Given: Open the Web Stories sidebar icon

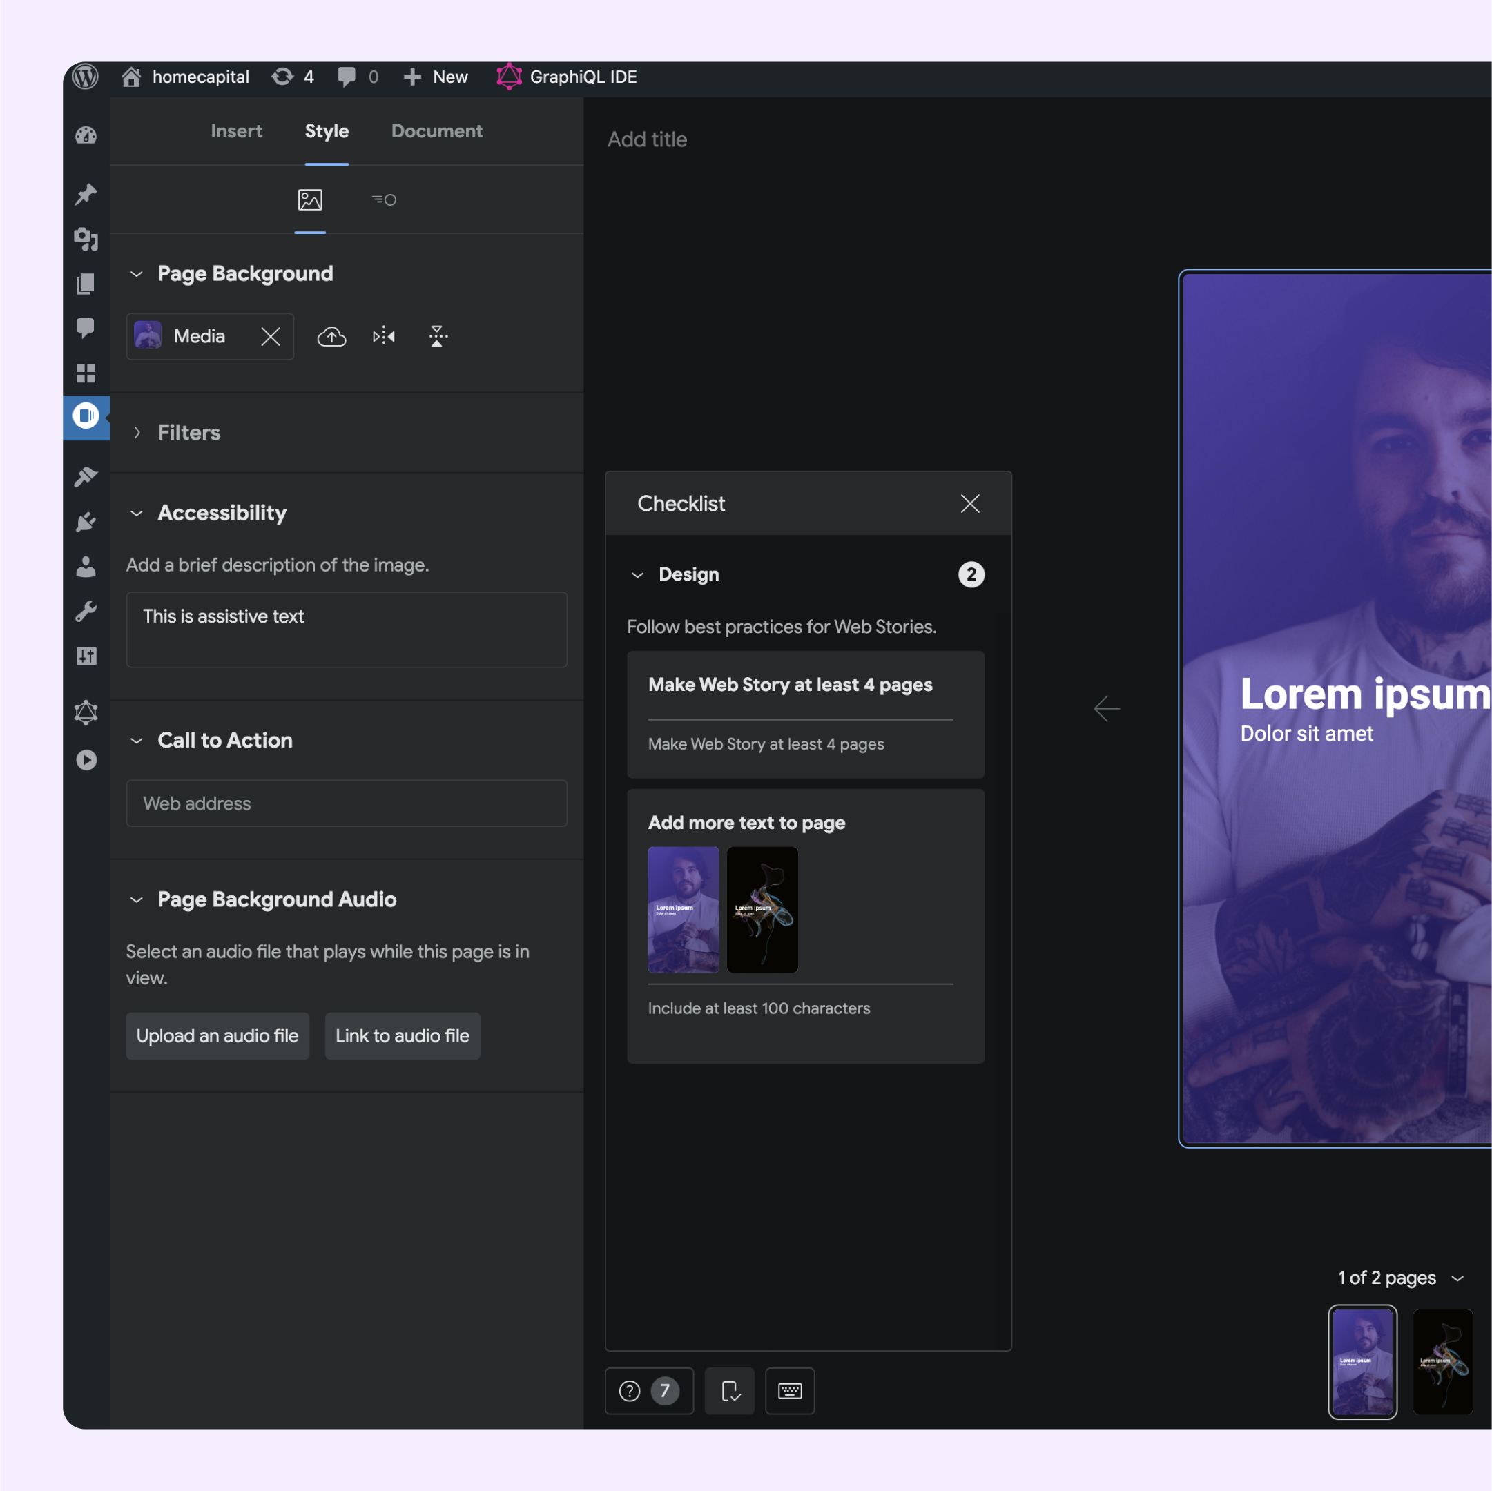Looking at the screenshot, I should click(86, 416).
